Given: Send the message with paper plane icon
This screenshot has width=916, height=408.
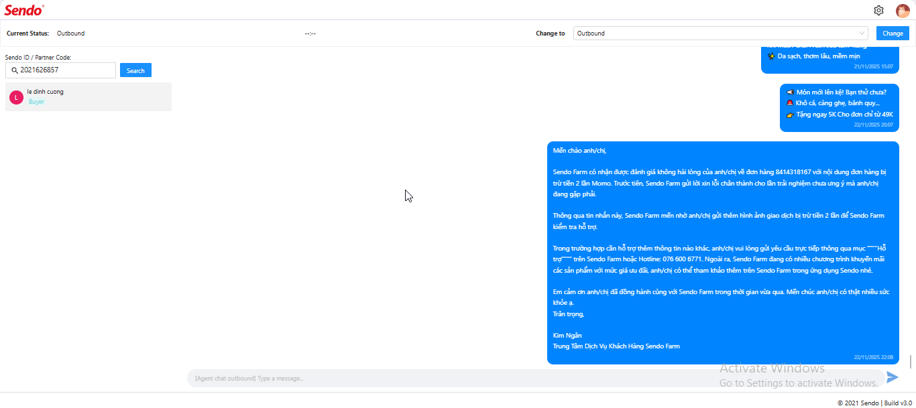Looking at the screenshot, I should coord(892,377).
